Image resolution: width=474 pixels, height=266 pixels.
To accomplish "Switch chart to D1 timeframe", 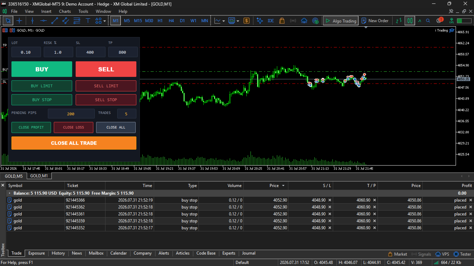I will (182, 21).
